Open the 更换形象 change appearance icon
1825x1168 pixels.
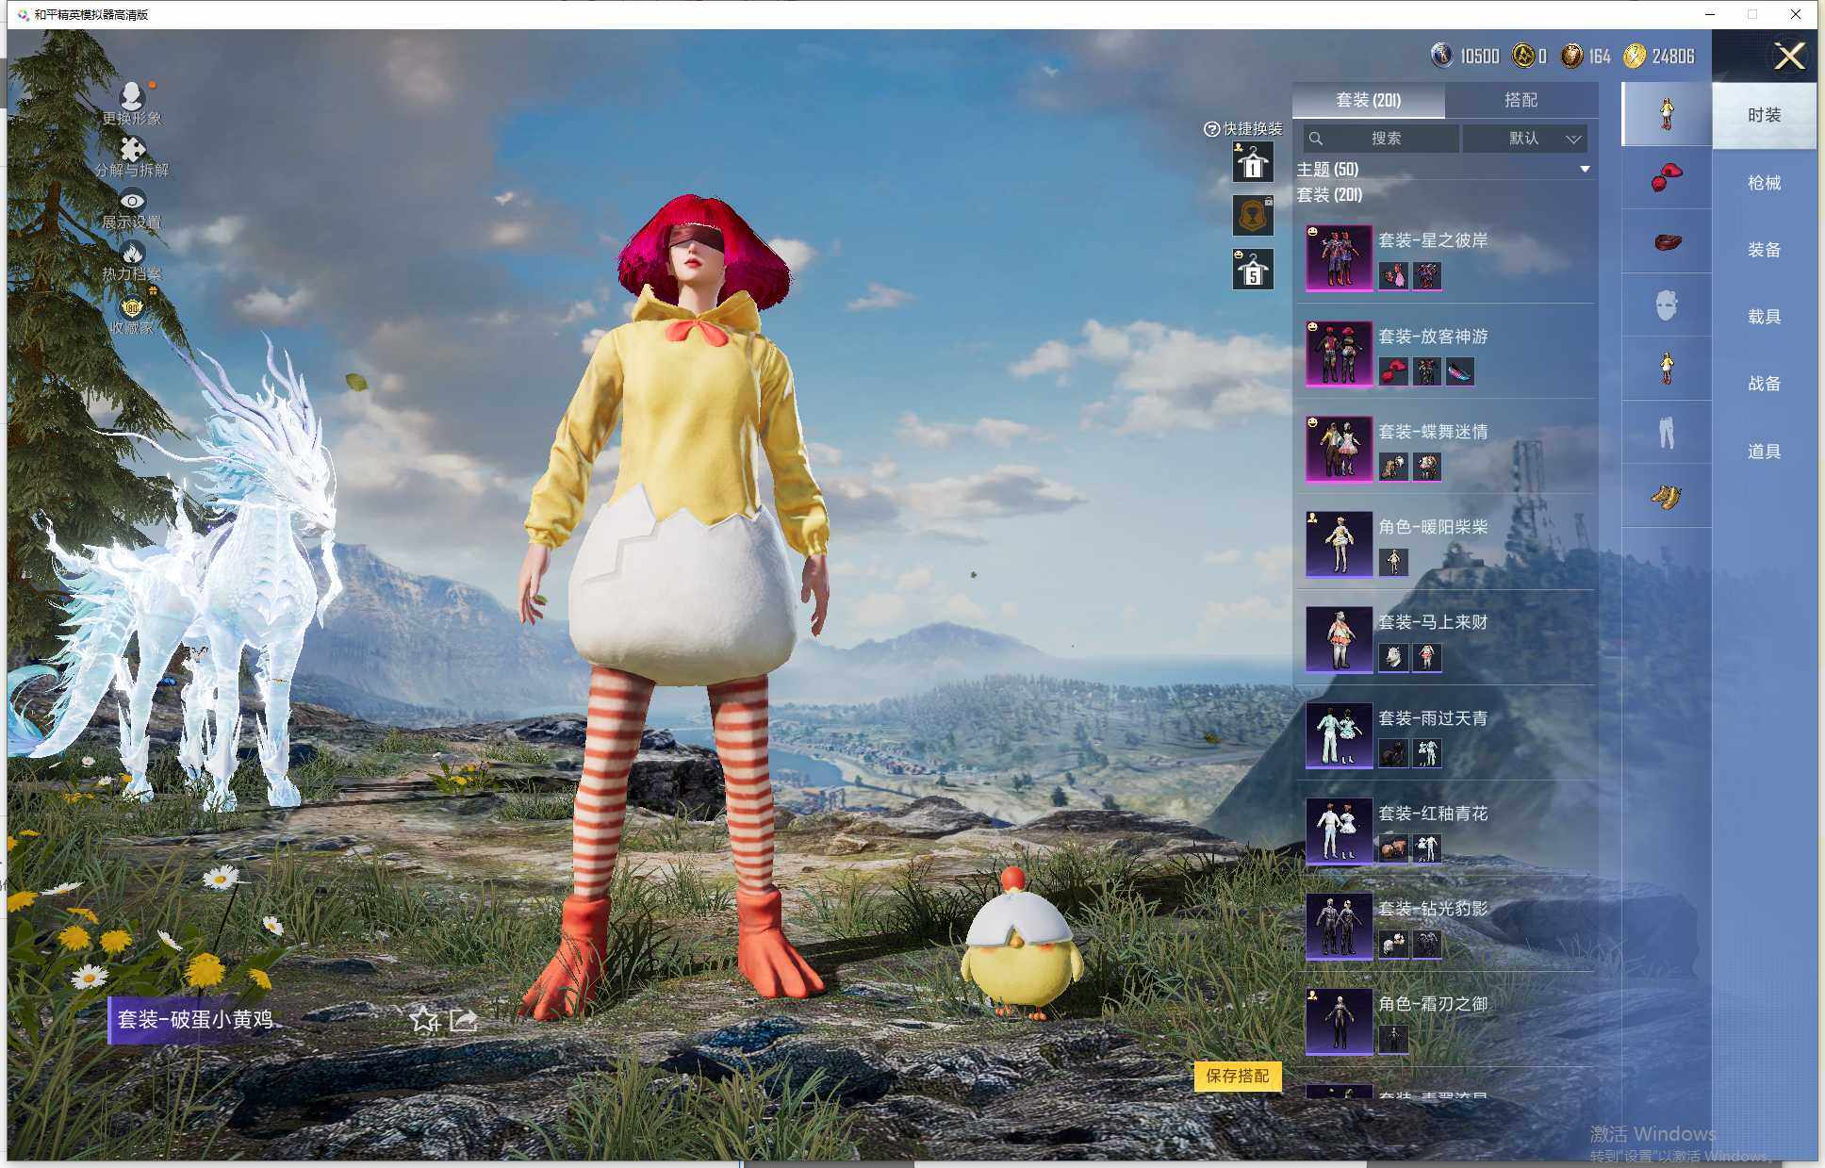click(132, 95)
